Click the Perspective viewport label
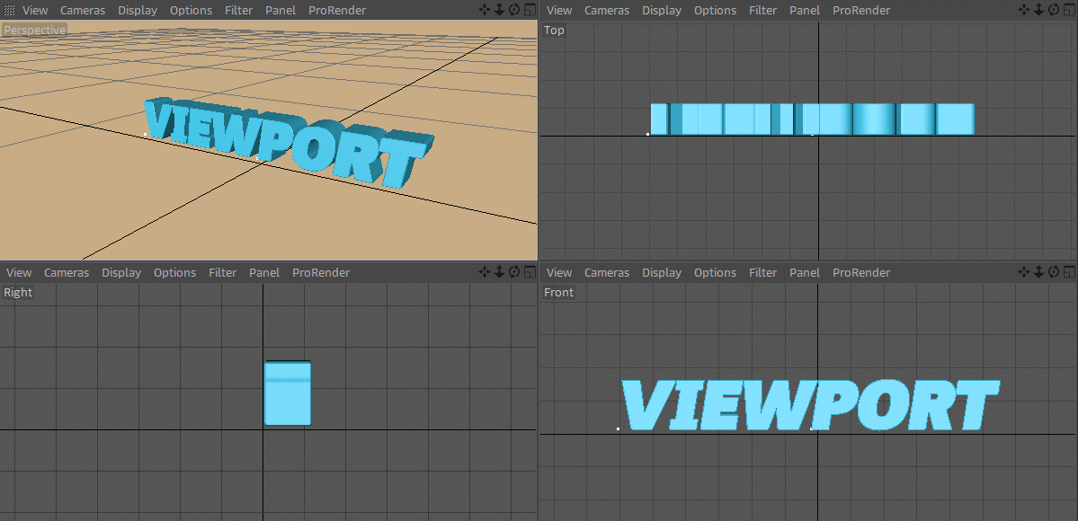This screenshot has height=521, width=1078. [34, 29]
